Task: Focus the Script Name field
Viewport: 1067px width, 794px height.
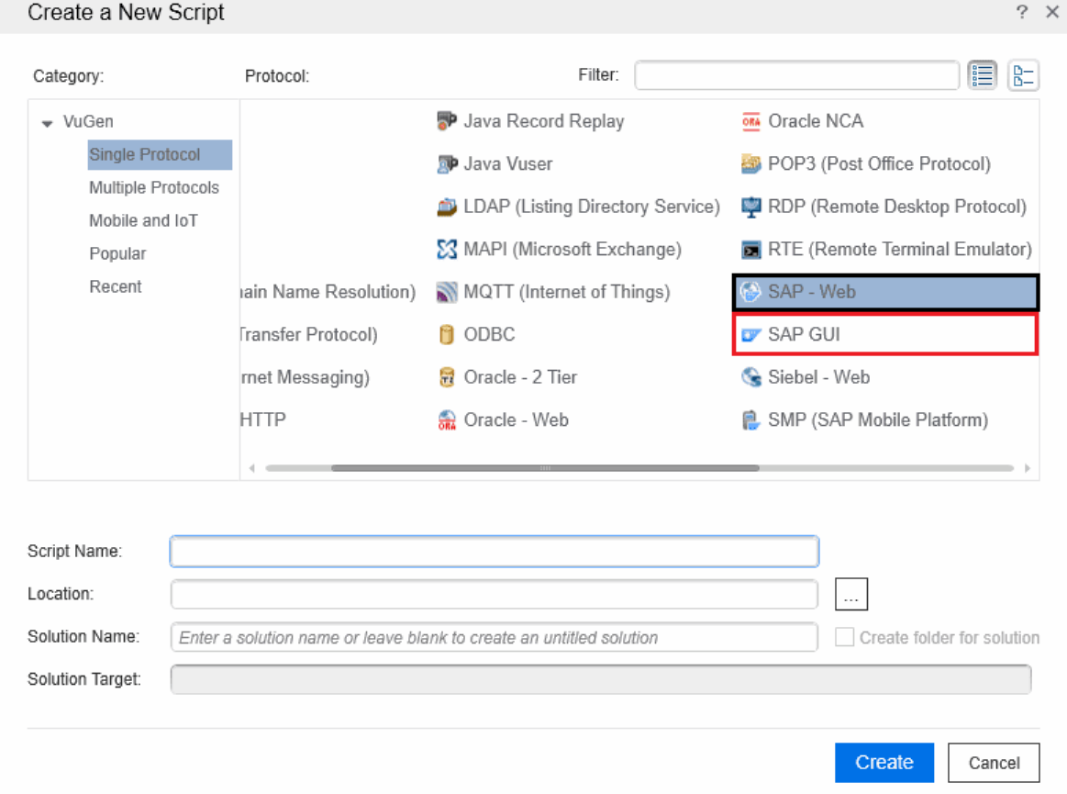Action: (494, 552)
